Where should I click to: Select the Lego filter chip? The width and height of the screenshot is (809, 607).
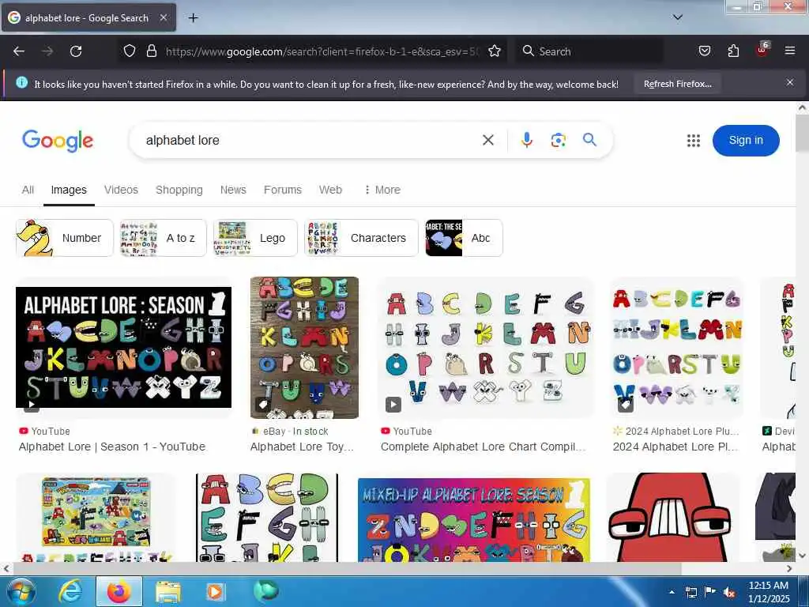pyautogui.click(x=255, y=238)
